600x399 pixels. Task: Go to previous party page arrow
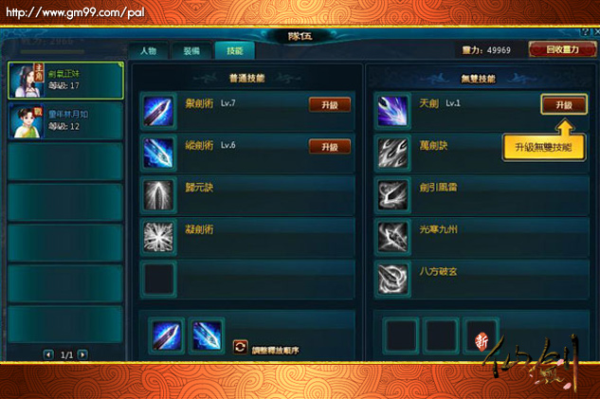48,354
